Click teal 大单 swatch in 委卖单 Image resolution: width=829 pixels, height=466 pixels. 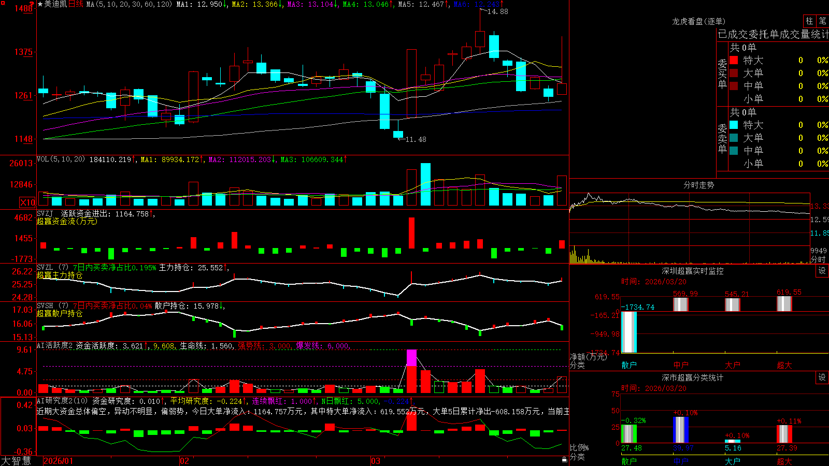tap(734, 138)
